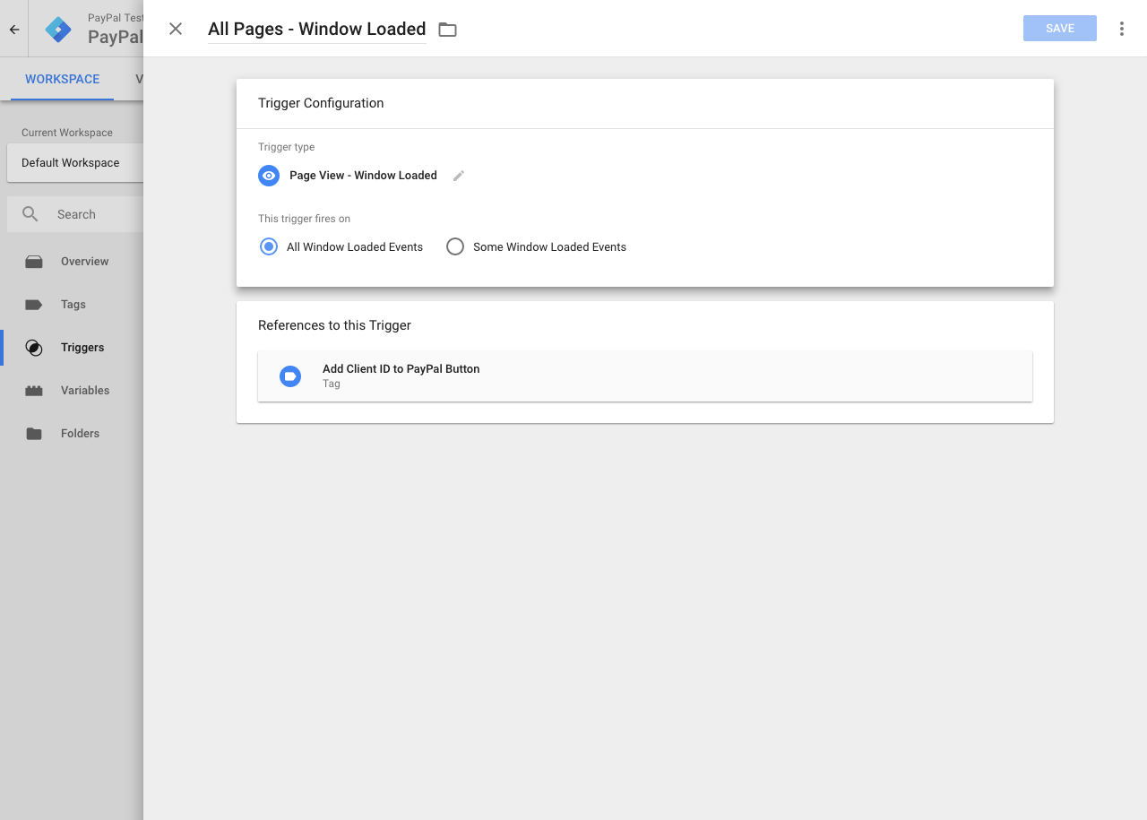Select the Triggers icon in the sidebar

click(34, 347)
